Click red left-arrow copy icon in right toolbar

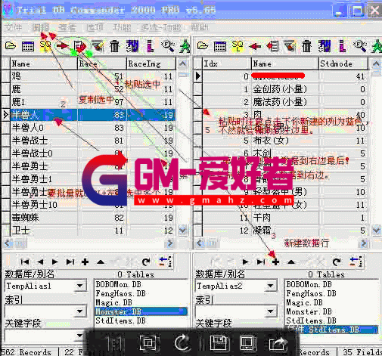255,46
